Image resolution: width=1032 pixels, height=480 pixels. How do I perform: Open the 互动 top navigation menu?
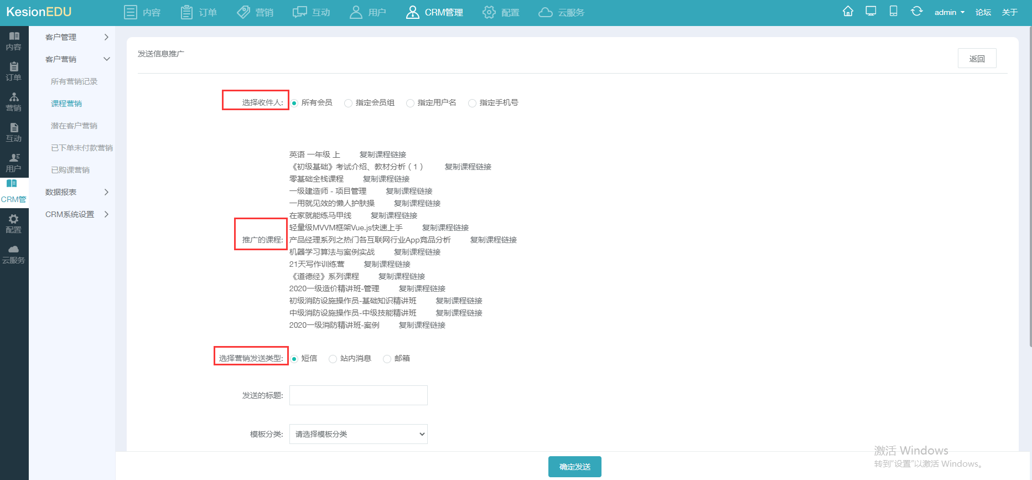click(312, 12)
